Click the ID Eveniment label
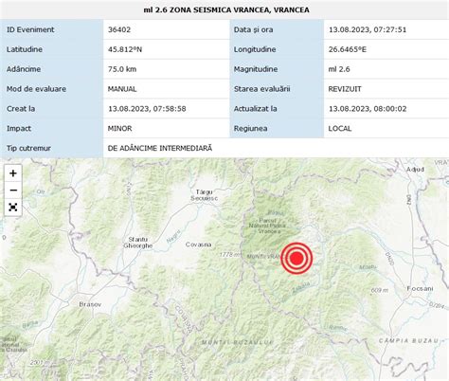The height and width of the screenshot is (381, 449). [30, 29]
